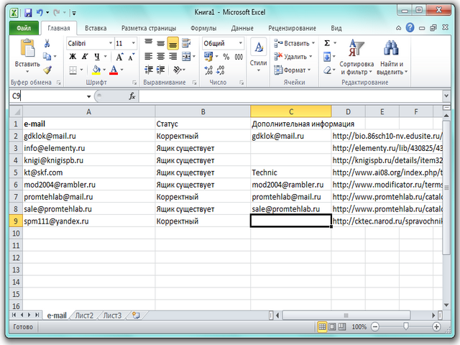460x345 pixels.
Task: Click the Copy icon in clipboard group
Action: (x=47, y=56)
